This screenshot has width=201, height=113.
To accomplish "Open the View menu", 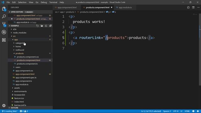I will click(x=31, y=2).
